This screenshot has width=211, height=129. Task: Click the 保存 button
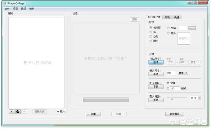point(119,114)
